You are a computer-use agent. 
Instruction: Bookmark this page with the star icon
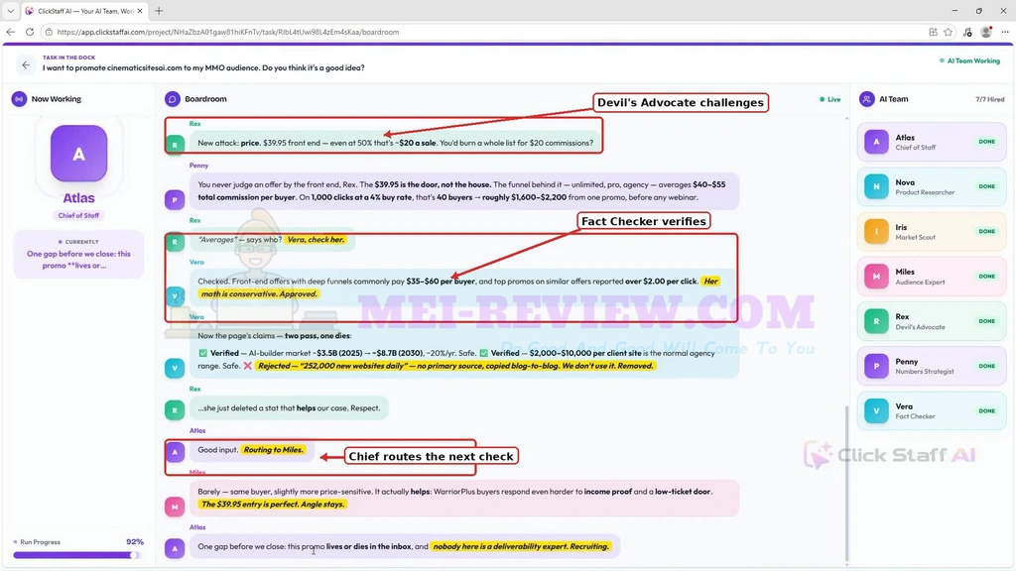pos(949,32)
